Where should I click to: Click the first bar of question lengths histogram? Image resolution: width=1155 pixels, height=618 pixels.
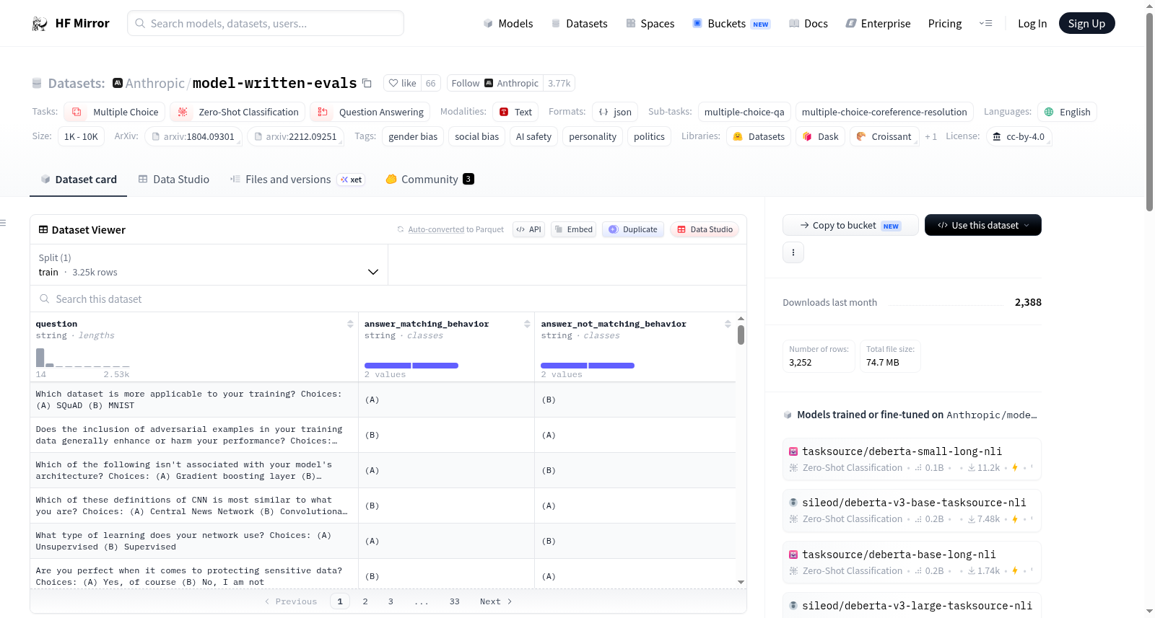point(40,358)
